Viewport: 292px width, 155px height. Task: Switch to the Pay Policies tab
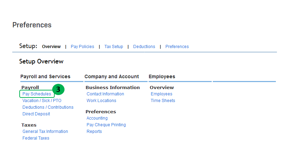pyautogui.click(x=82, y=47)
